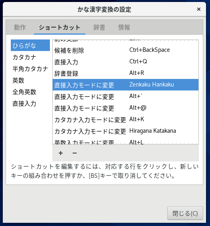
Task: Click the Ctrl+BackSpace key binding
Action: pyautogui.click(x=150, y=50)
